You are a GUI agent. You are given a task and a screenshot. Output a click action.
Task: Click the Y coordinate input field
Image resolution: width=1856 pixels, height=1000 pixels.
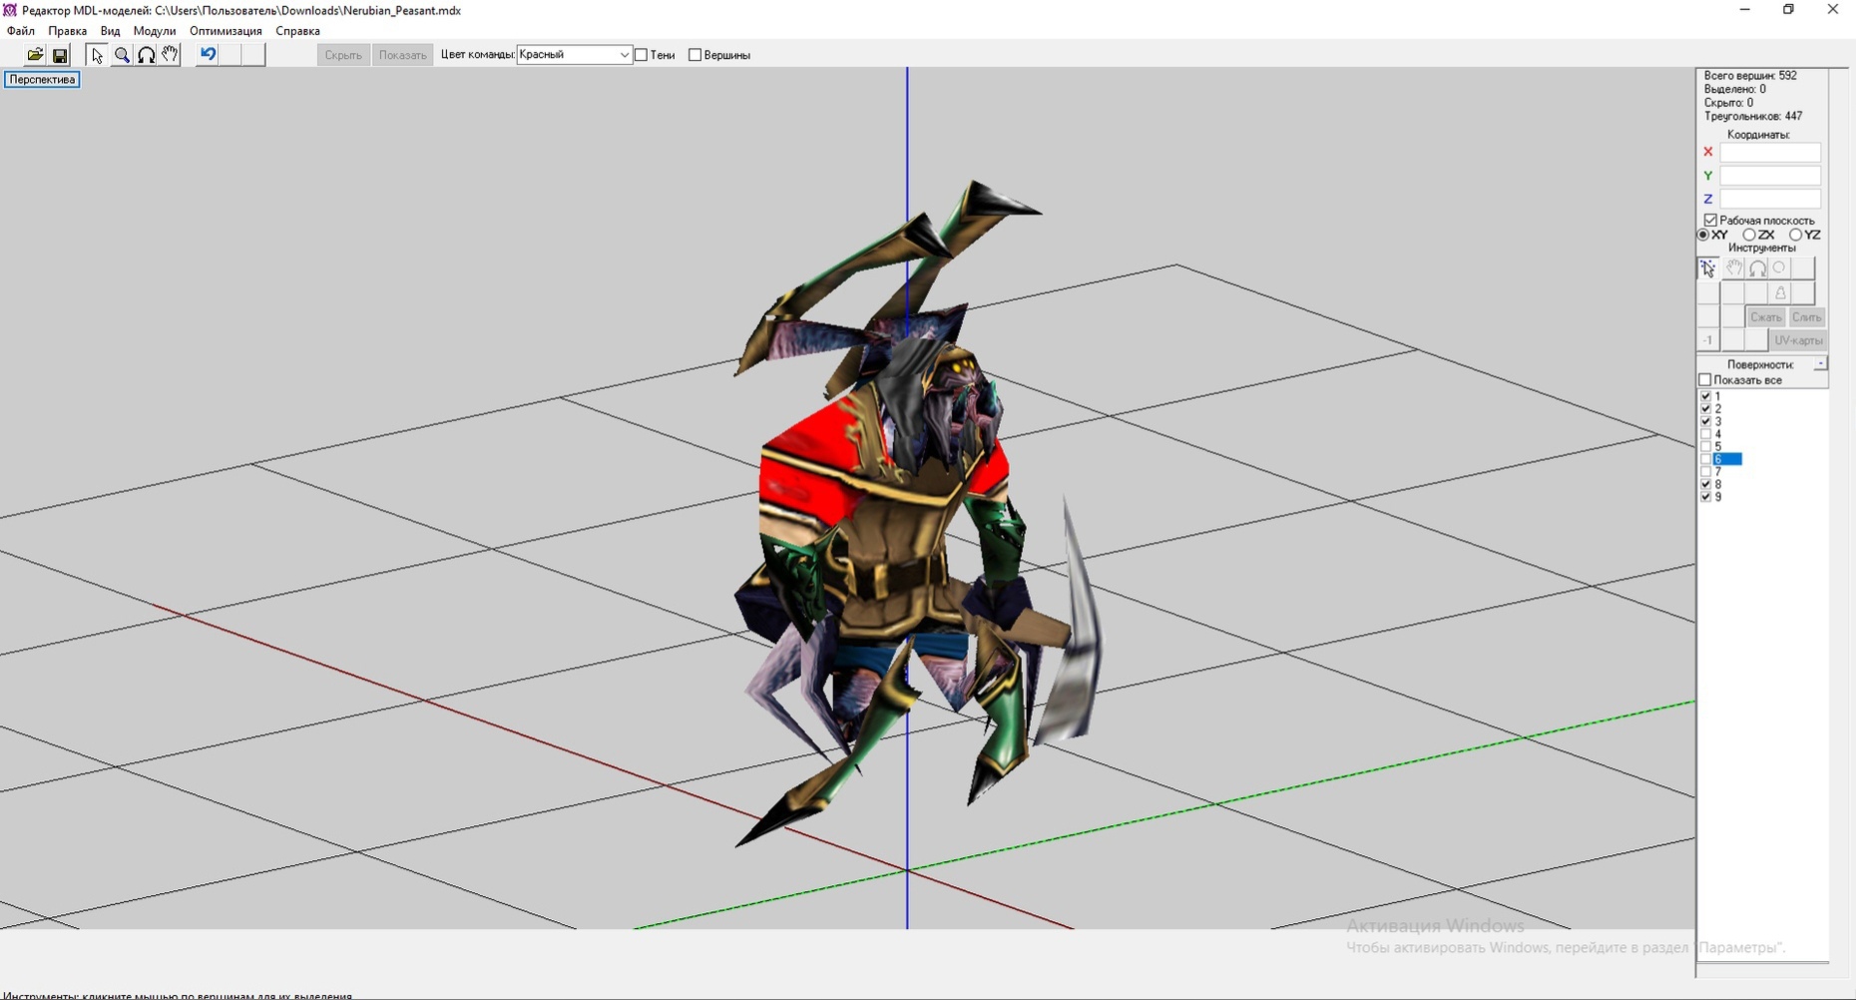tap(1770, 176)
